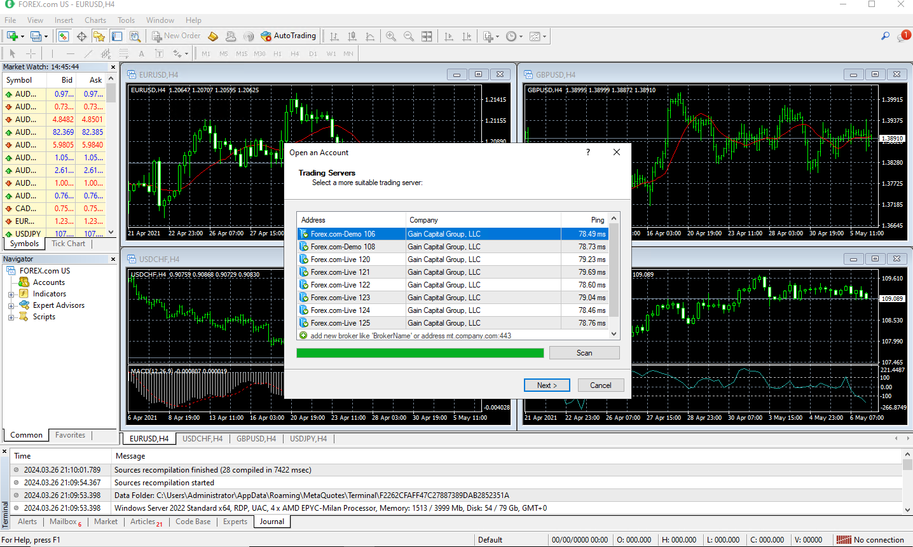Select the Bar Chart type icon

click(334, 36)
